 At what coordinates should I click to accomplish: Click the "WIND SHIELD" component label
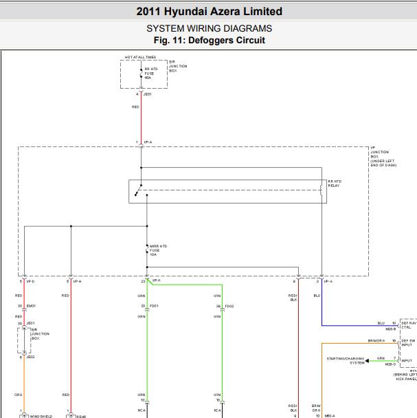pos(41,416)
